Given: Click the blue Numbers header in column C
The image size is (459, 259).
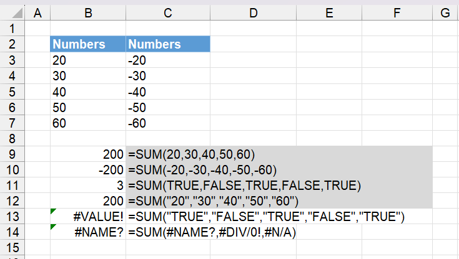Looking at the screenshot, I should [168, 44].
